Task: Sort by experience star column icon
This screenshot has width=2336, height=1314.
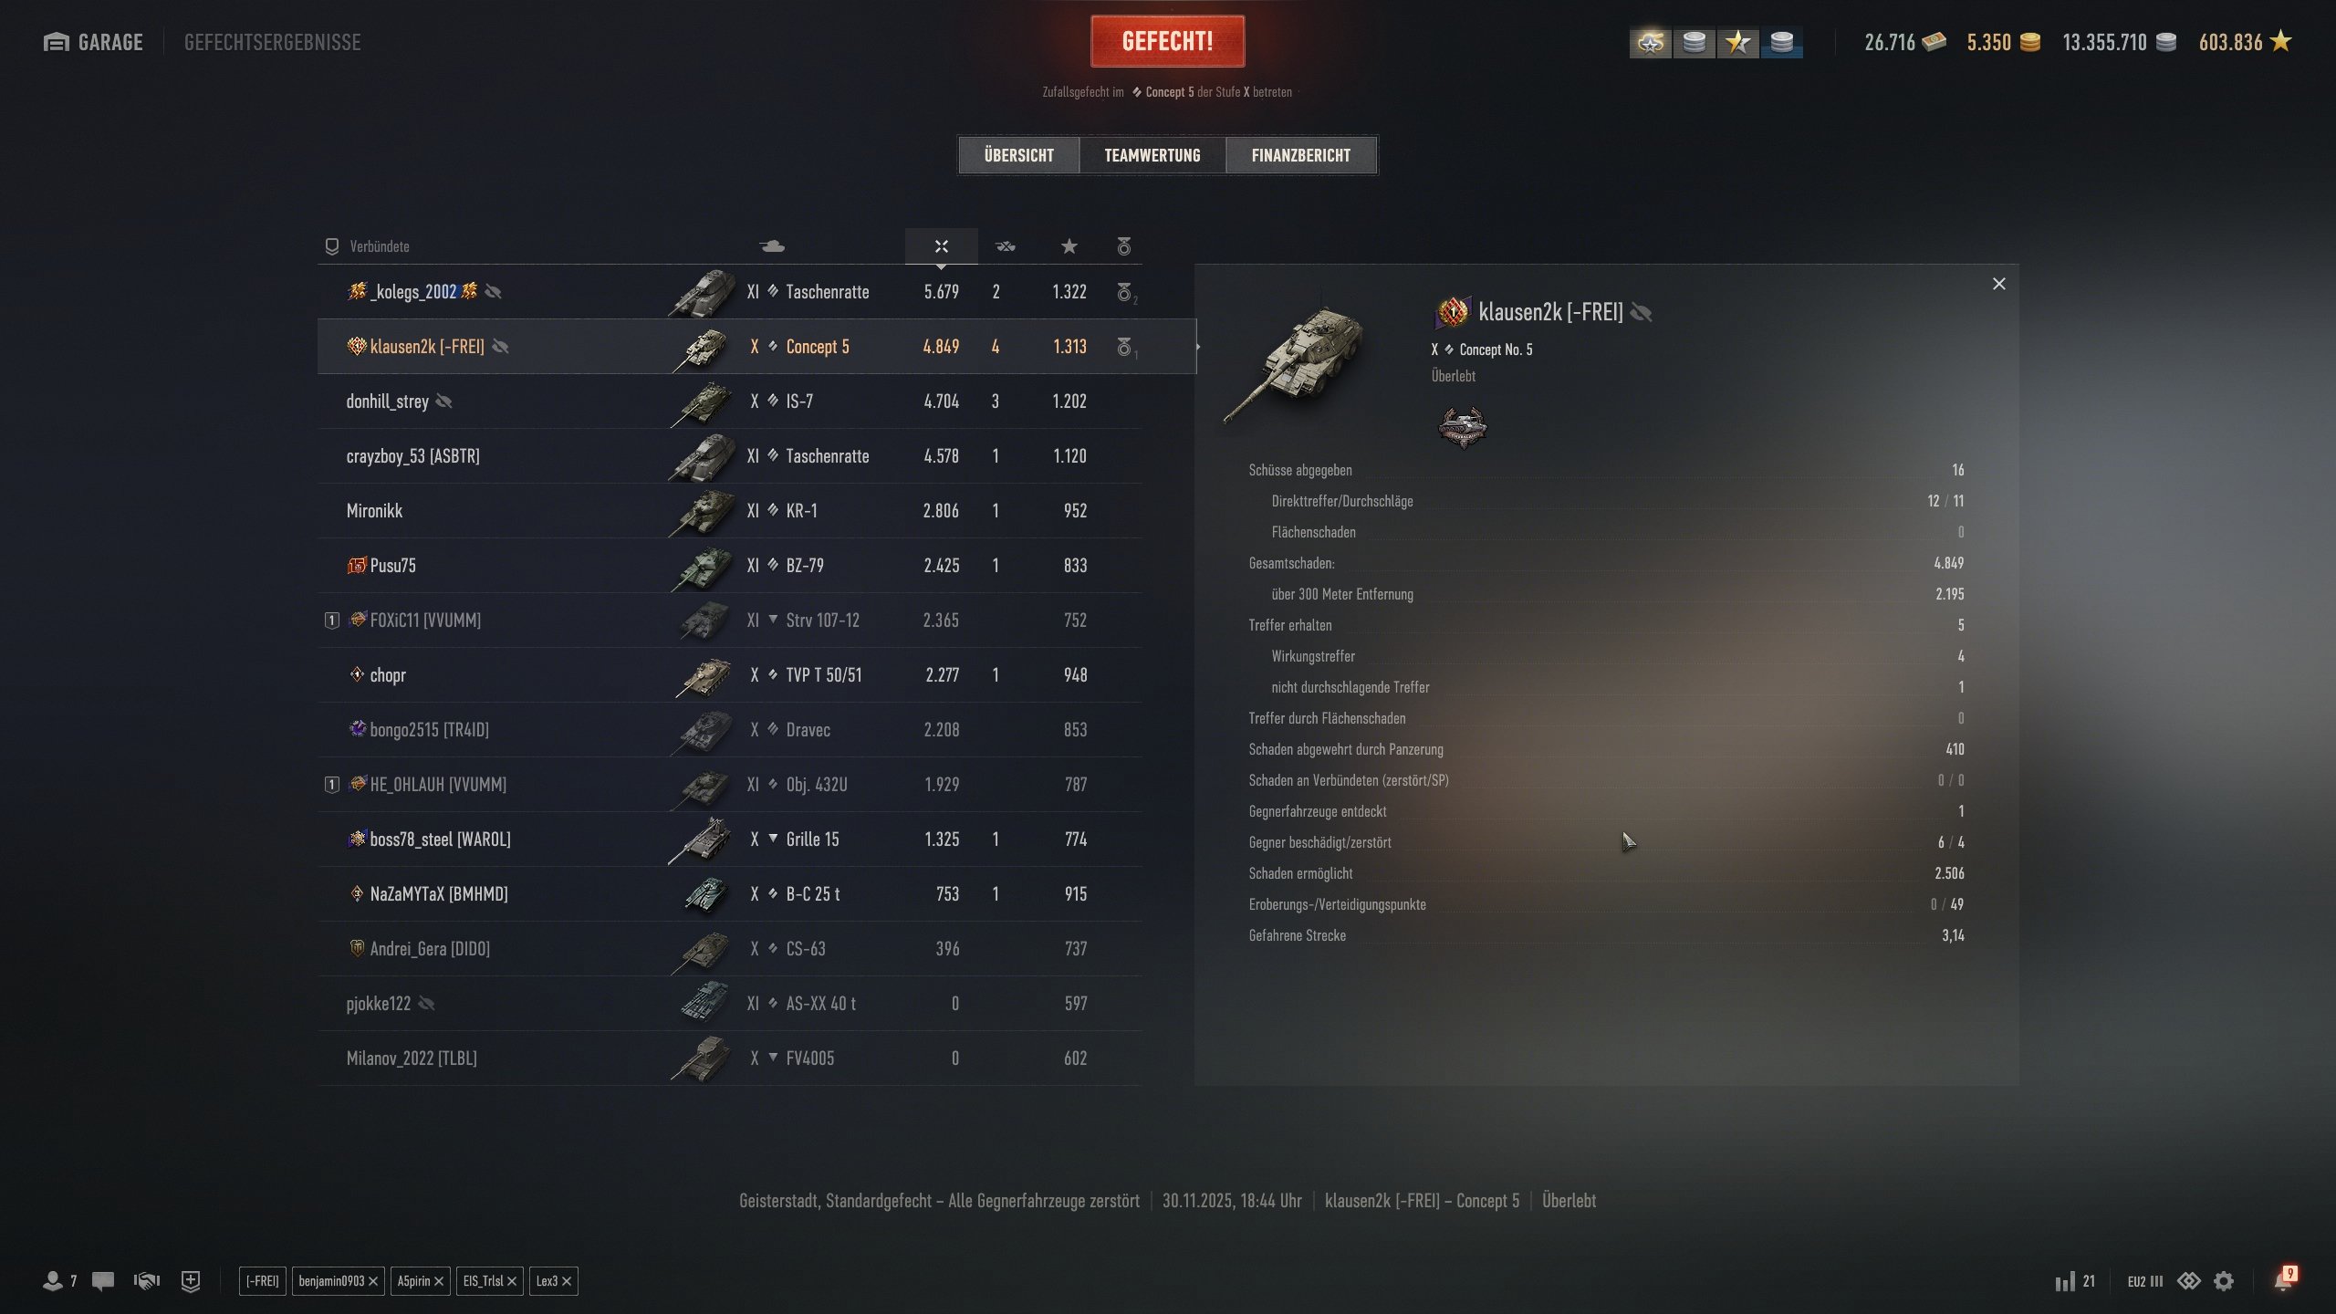Action: pyautogui.click(x=1069, y=246)
